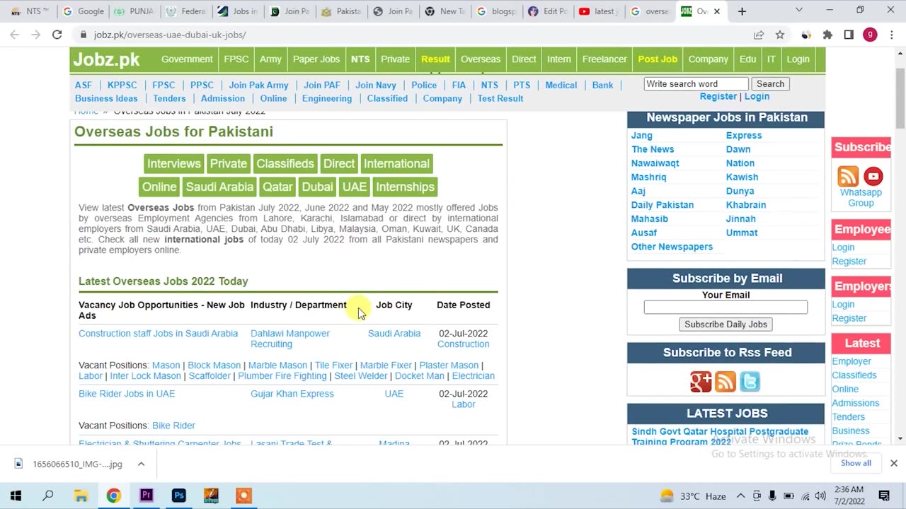Open Sindh Govt Qatar Hospital Postgraduate link
The height and width of the screenshot is (509, 906).
point(720,436)
